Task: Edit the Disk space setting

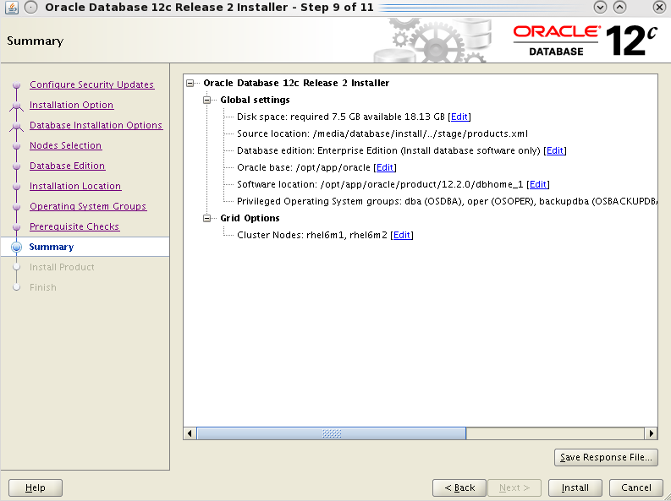Action: (459, 117)
